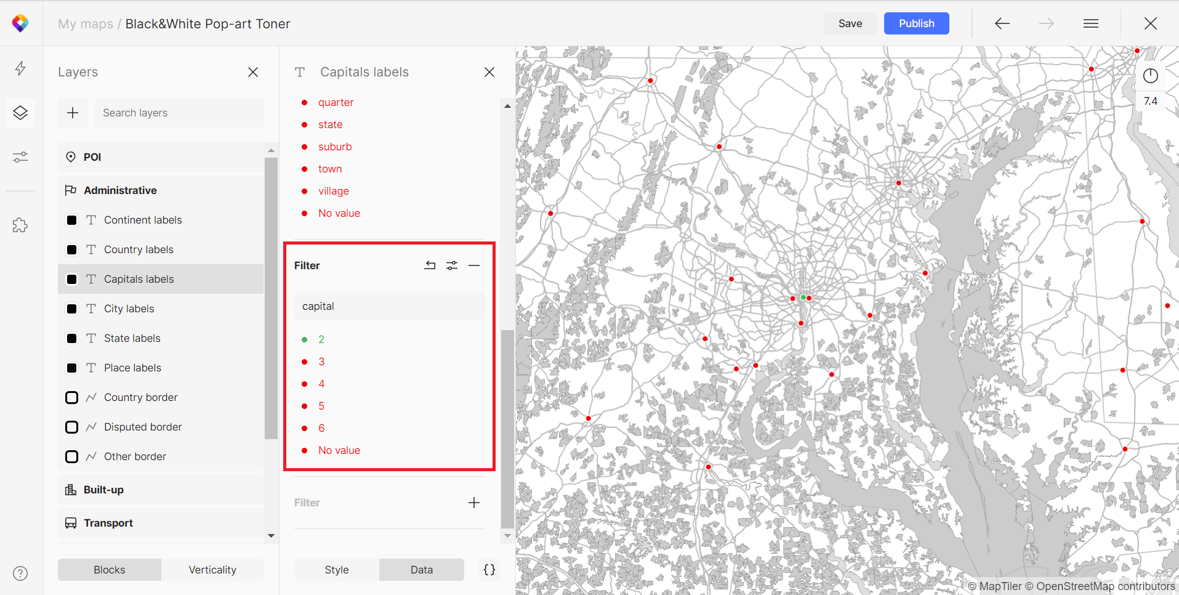This screenshot has height=595, width=1179.
Task: Click the help question mark icon
Action: (x=20, y=573)
